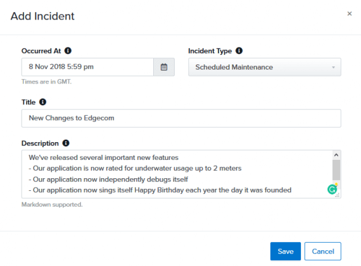The width and height of the screenshot is (361, 266).
Task: Click the Description info icon
Action: [x=66, y=143]
